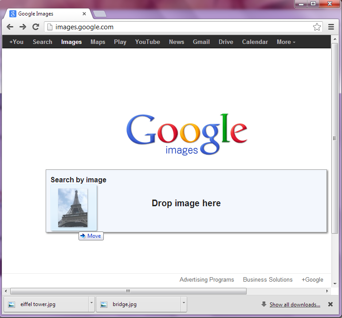
Task: Open the Chrome menu icon
Action: click(x=331, y=27)
